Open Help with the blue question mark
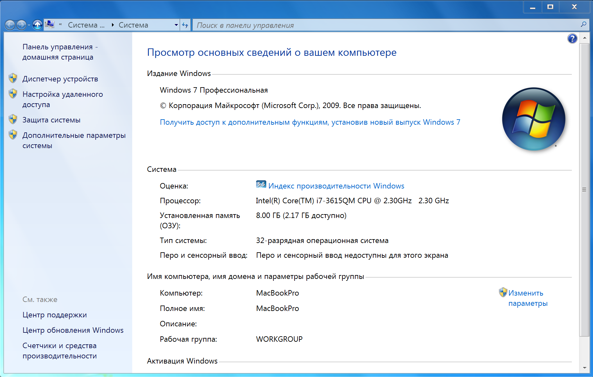Image resolution: width=593 pixels, height=377 pixels. 572,38
